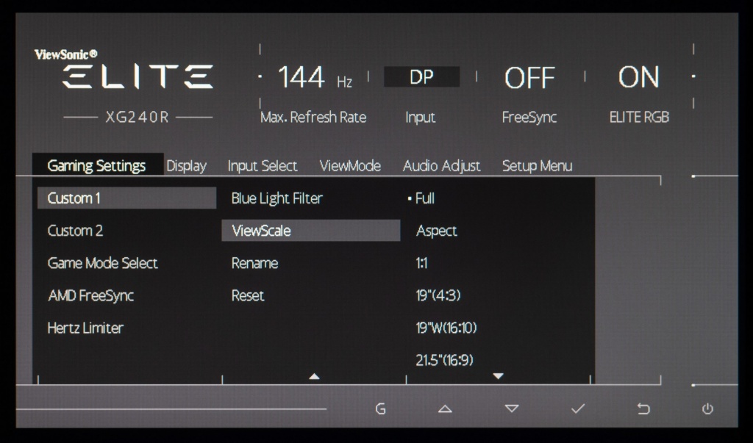This screenshot has width=753, height=443.
Task: Open the Hertz Limiter entry
Action: [85, 328]
